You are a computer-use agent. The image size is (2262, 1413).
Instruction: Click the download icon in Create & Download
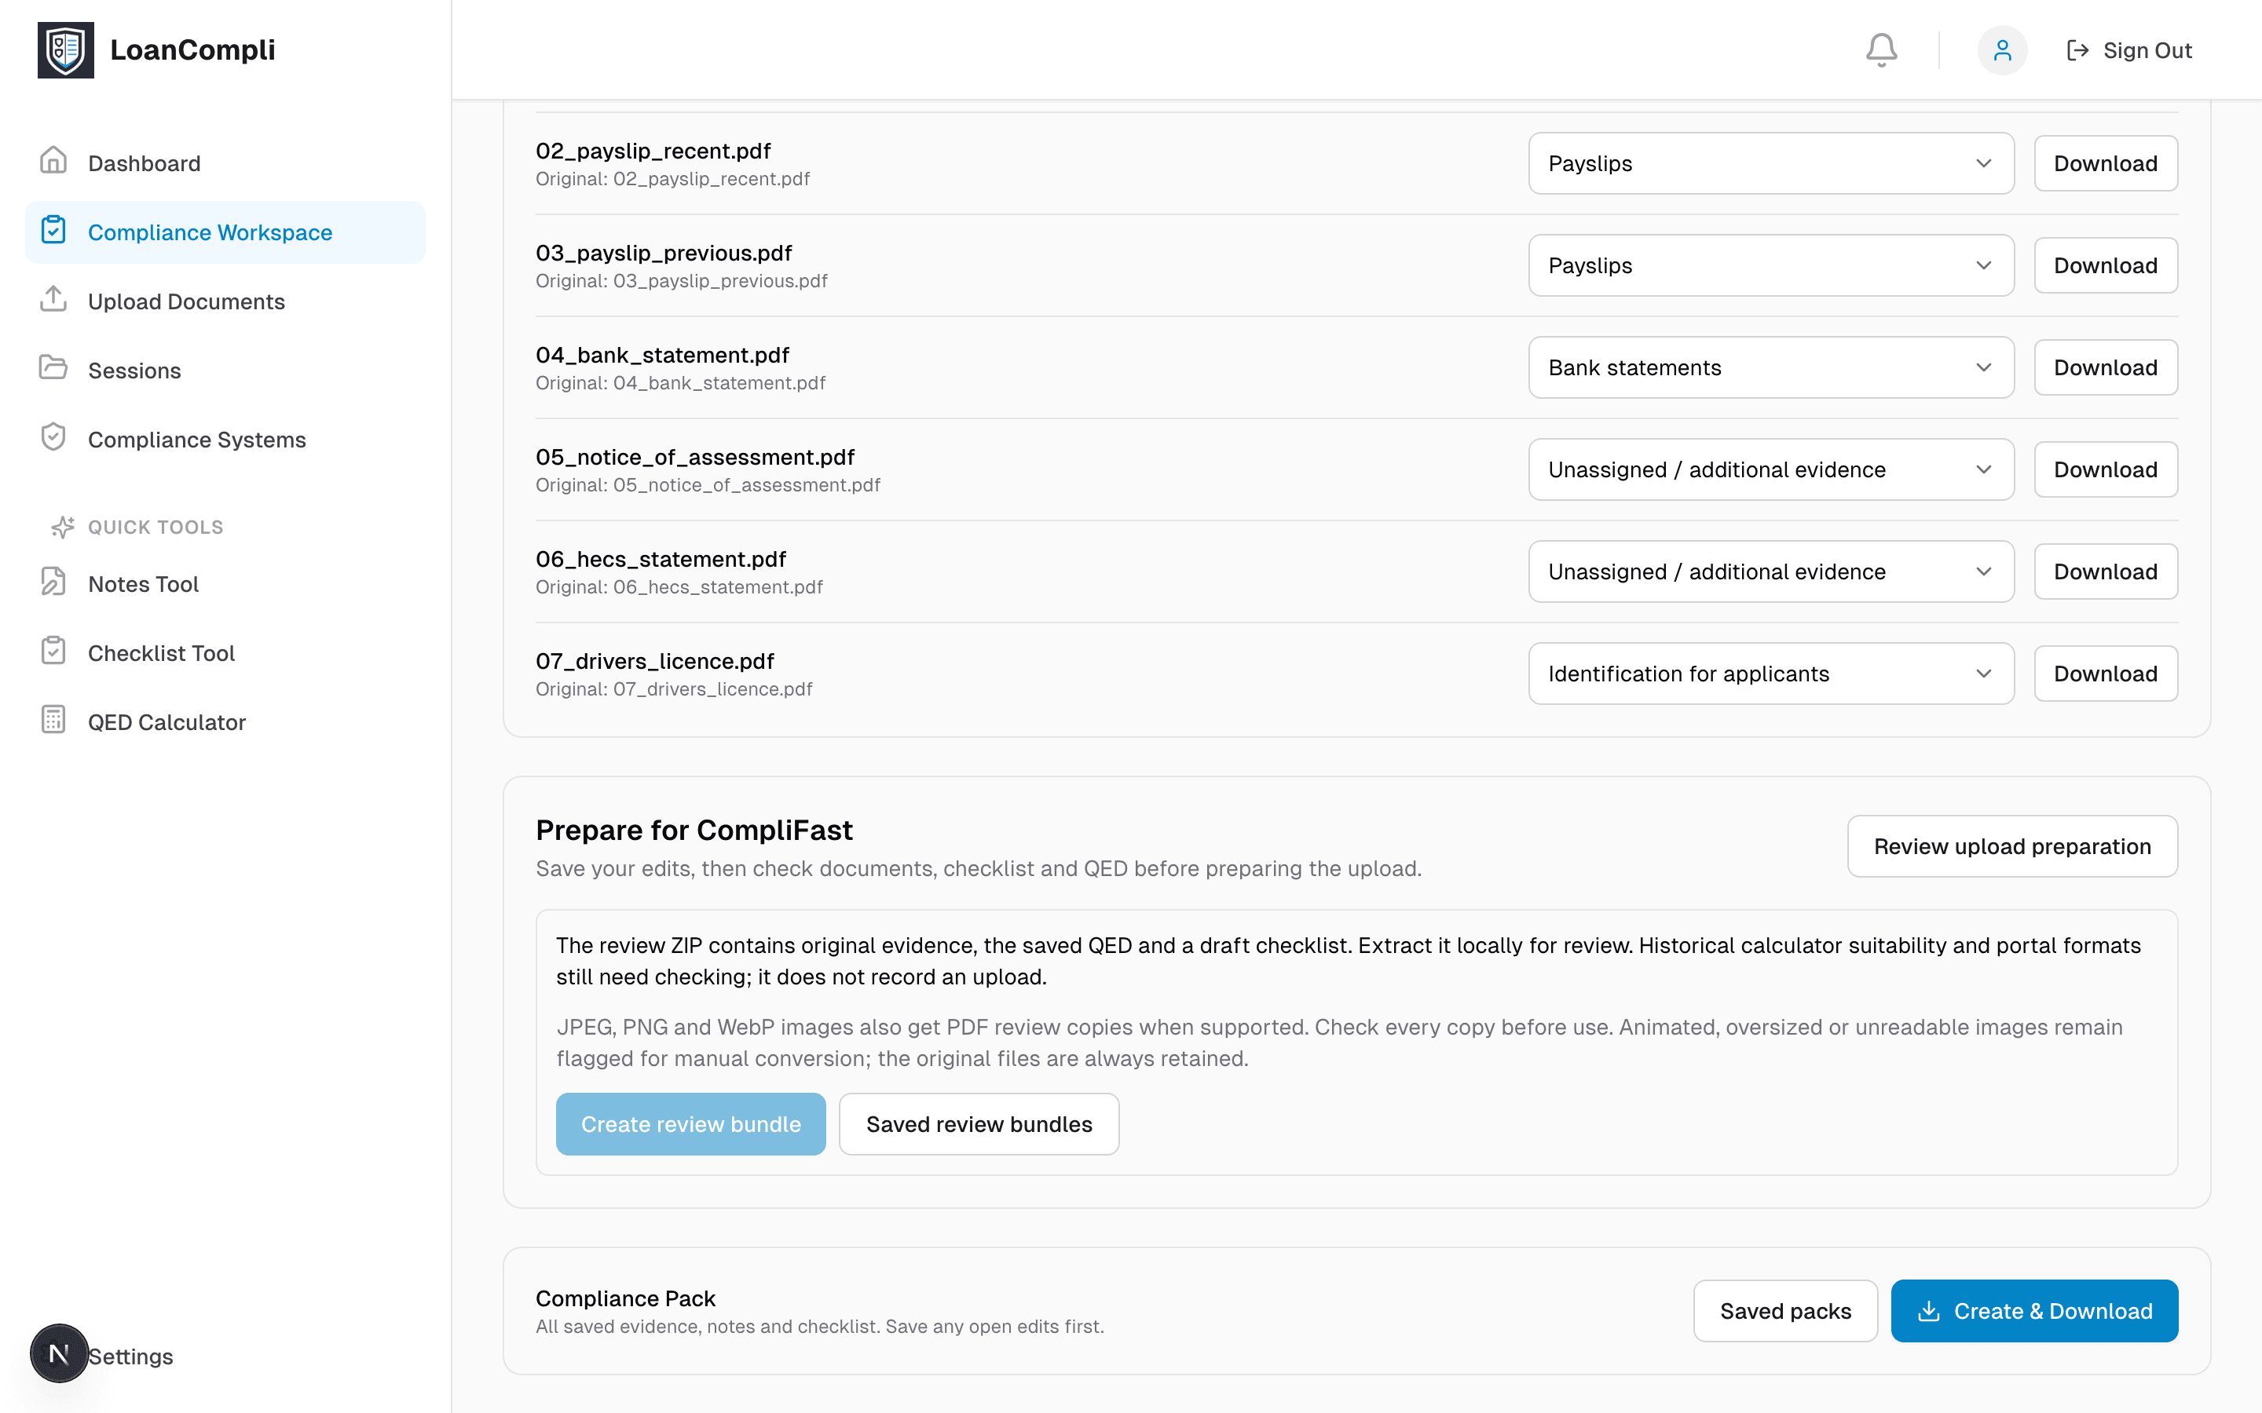[1928, 1311]
